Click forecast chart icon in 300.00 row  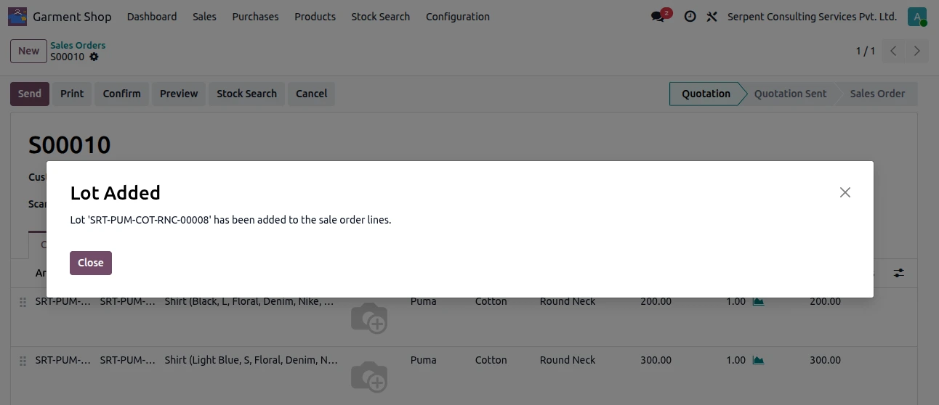[x=758, y=360]
